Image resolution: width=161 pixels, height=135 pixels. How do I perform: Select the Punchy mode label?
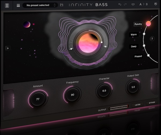click(138, 24)
